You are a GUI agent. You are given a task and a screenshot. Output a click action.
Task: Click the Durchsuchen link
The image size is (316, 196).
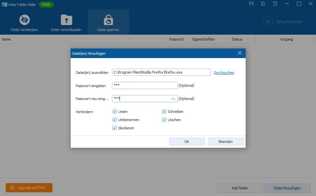[224, 73]
